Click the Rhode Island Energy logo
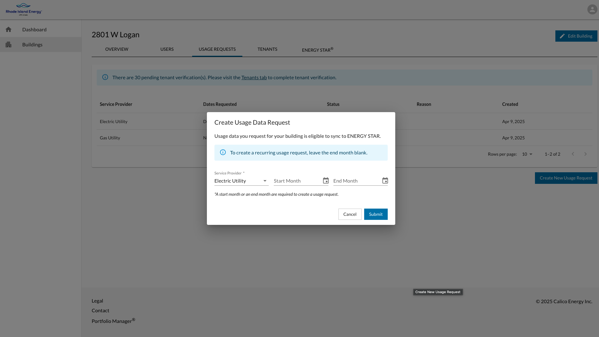The height and width of the screenshot is (337, 599). tap(24, 9)
